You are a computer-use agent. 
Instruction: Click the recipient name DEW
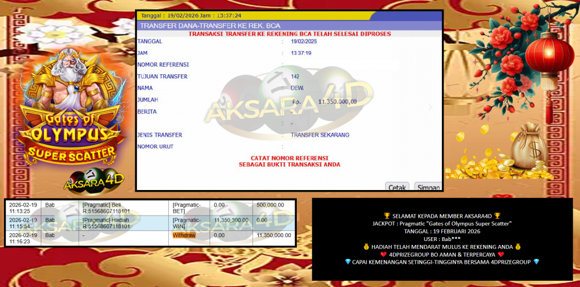coord(297,88)
